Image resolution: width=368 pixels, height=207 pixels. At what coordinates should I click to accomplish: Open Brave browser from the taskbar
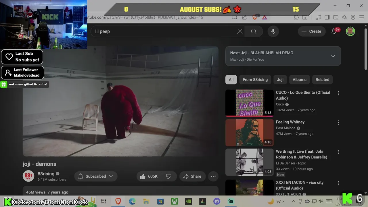118,201
